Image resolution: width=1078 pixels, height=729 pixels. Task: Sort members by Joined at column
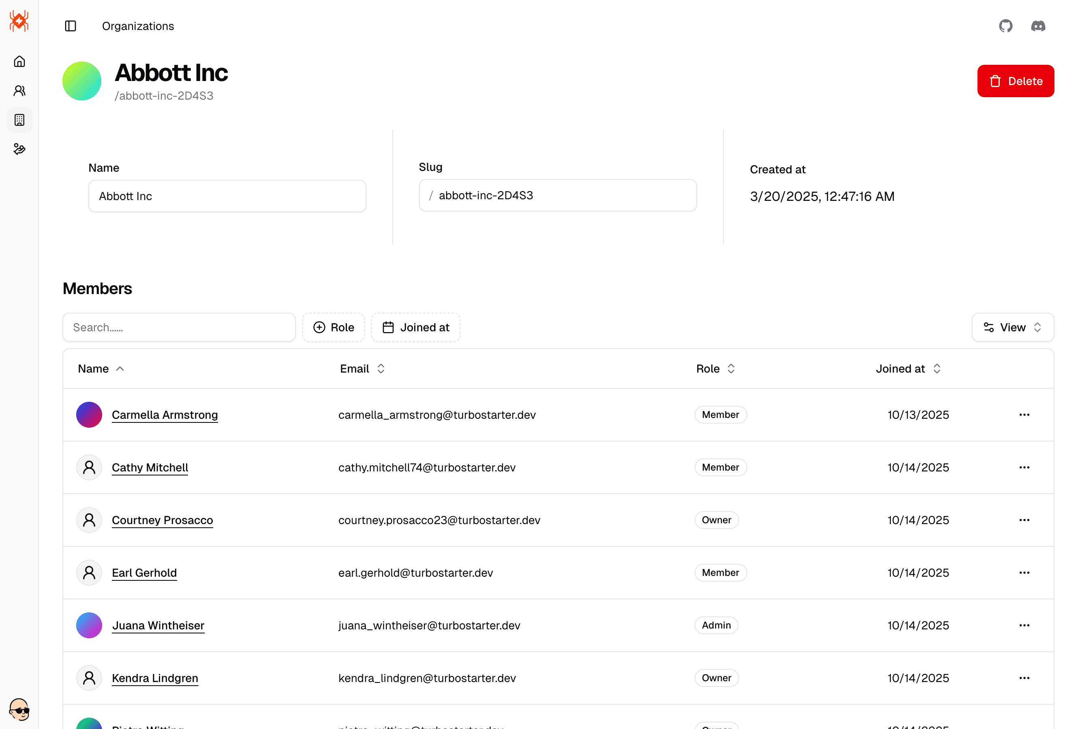pos(908,369)
